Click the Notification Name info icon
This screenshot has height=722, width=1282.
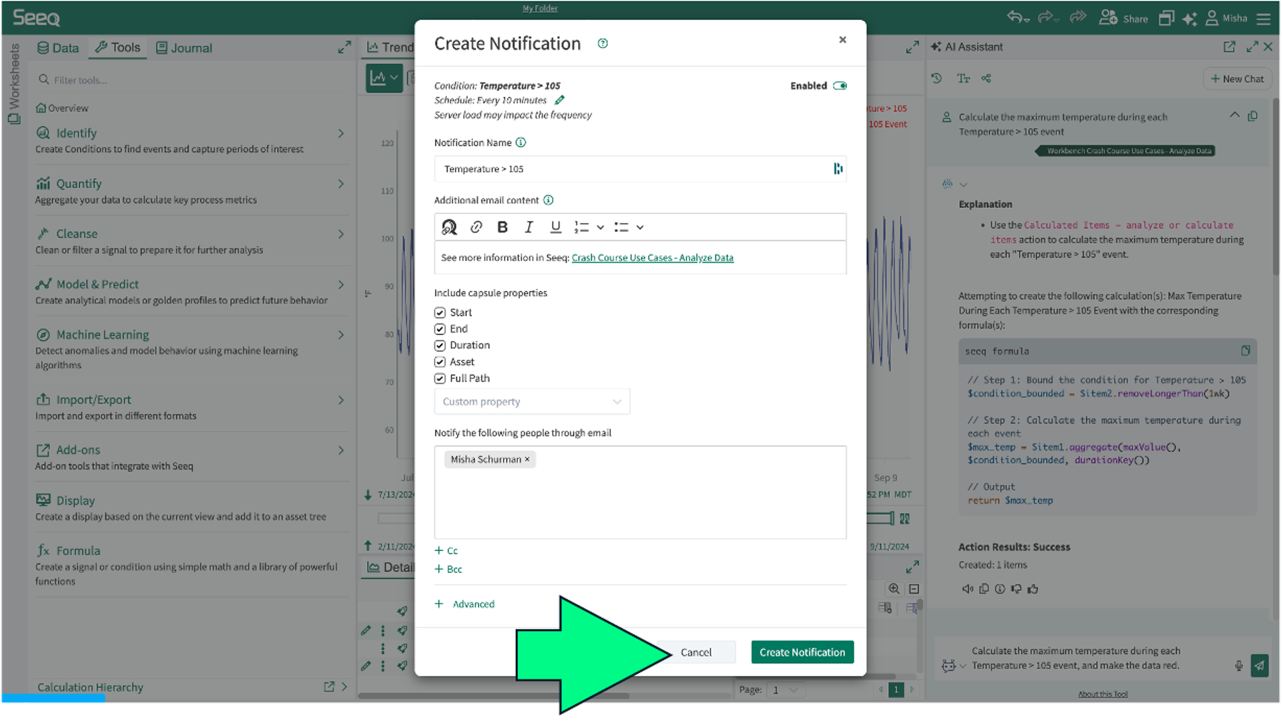click(x=521, y=142)
